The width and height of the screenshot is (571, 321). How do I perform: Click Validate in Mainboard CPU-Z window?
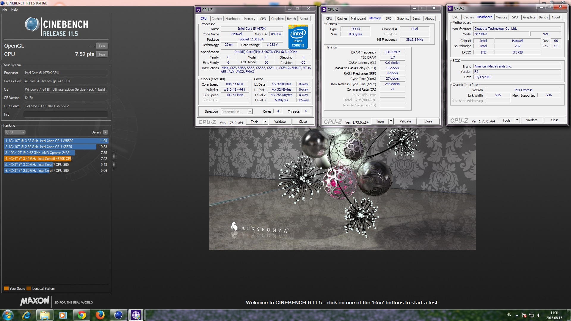(x=532, y=120)
